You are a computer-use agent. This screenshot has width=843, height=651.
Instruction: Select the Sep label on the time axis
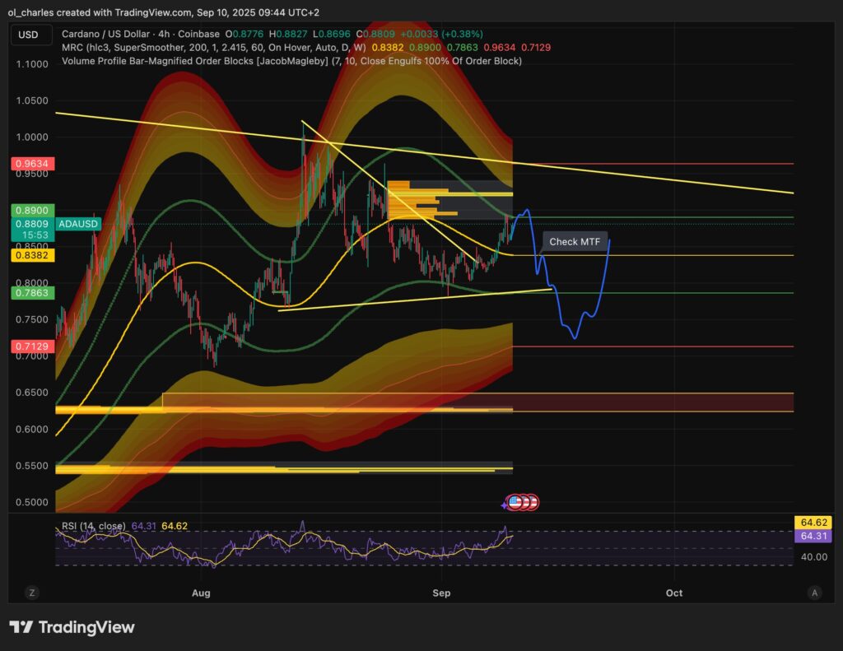(x=441, y=592)
